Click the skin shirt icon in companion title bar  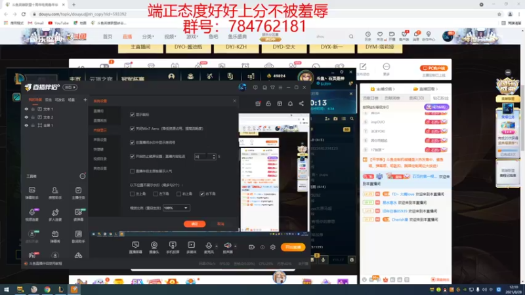pyautogui.click(x=272, y=87)
